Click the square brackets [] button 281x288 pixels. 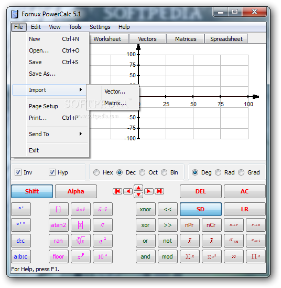tap(59, 209)
